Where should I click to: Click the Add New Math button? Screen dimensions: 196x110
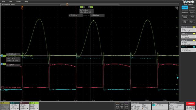(117, 106)
